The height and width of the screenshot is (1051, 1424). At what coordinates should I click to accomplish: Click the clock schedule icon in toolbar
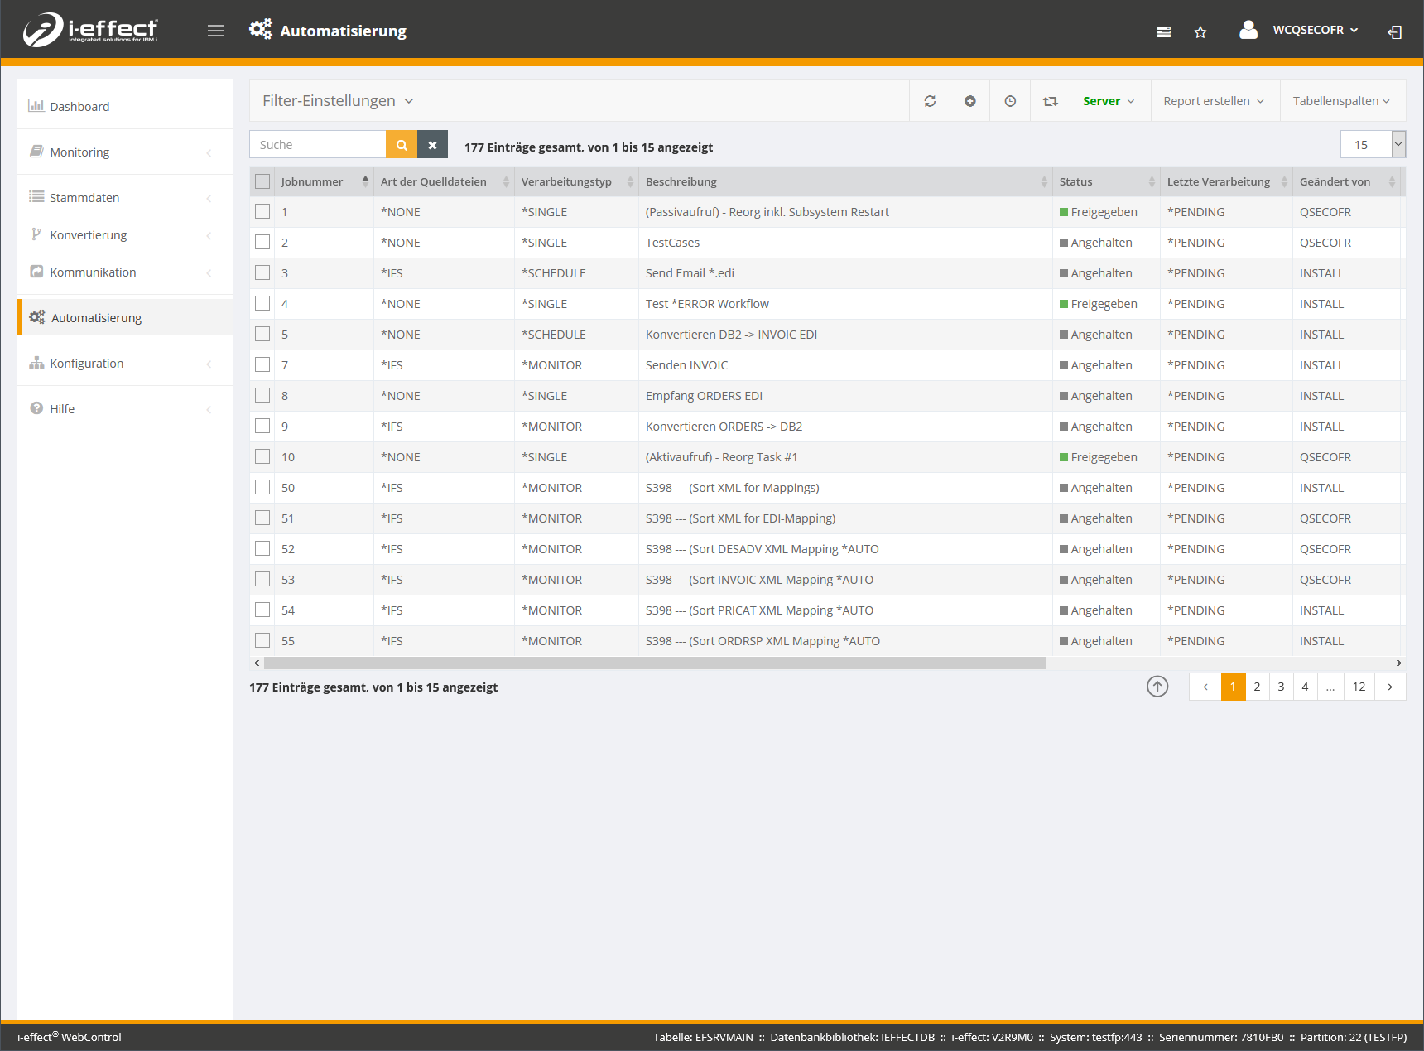click(x=1010, y=101)
